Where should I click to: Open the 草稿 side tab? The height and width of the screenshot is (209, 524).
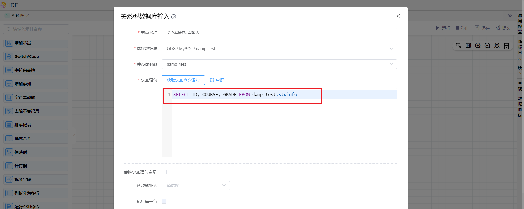[520, 86]
